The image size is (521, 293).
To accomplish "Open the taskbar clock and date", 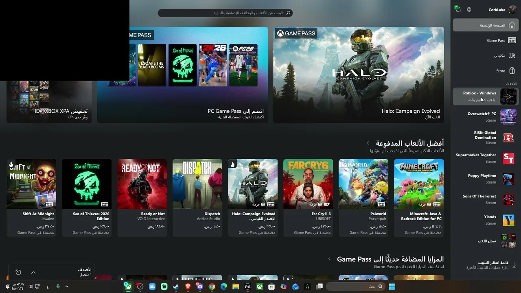I will click(18, 287).
